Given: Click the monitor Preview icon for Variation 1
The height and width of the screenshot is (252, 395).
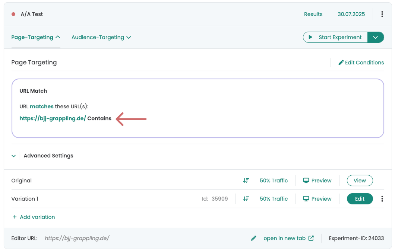Looking at the screenshot, I should point(306,199).
